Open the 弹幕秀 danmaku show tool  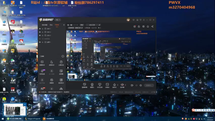(x=52, y=81)
